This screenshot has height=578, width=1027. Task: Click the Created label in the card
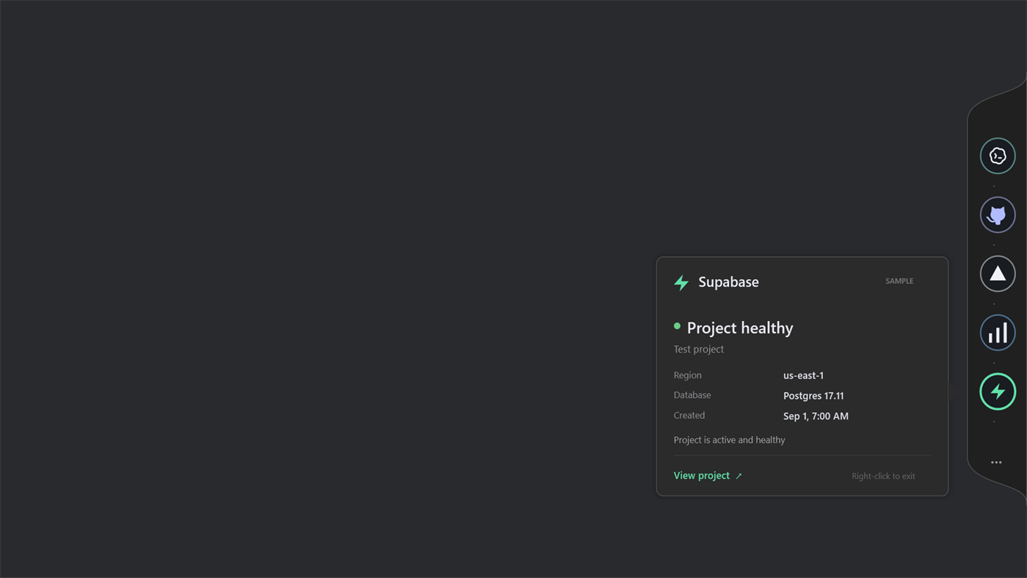pyautogui.click(x=689, y=415)
